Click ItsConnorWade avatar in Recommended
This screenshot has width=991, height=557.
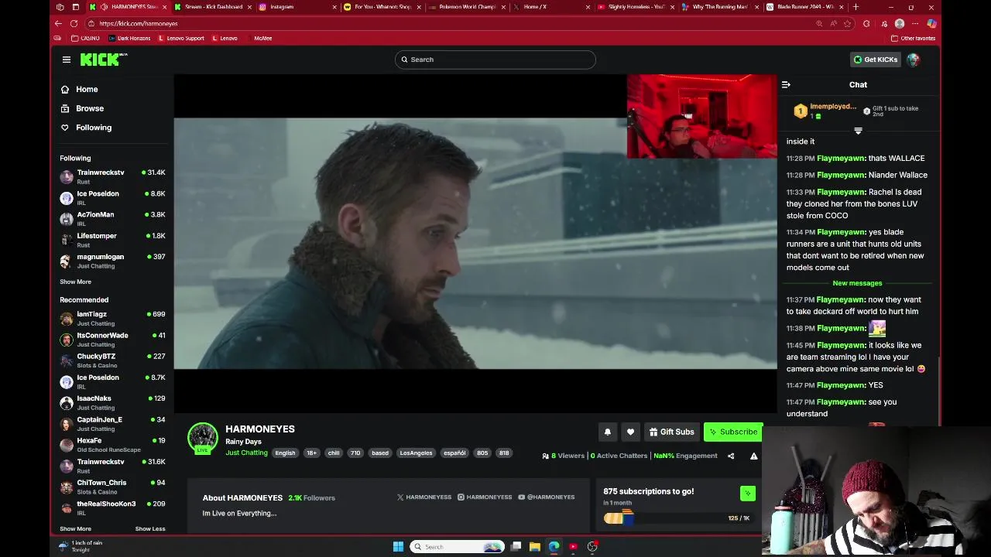67,340
